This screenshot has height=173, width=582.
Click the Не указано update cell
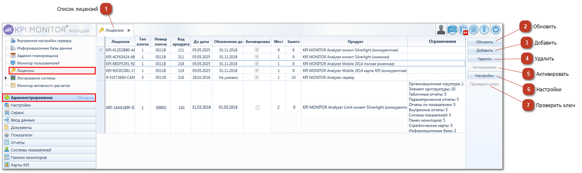click(228, 78)
